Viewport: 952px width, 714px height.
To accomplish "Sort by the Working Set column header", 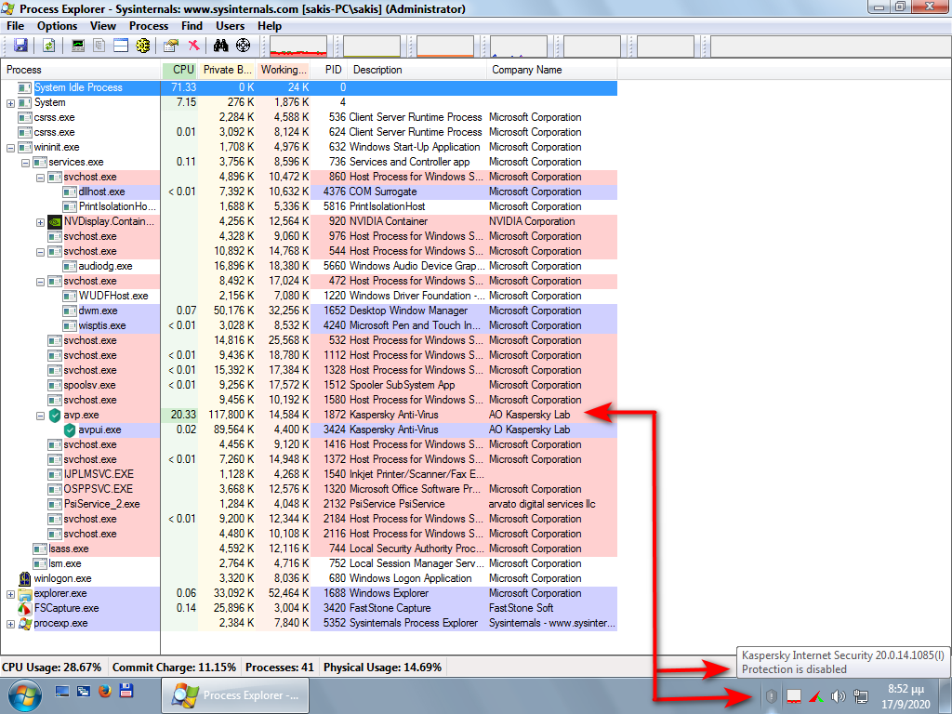I will [x=284, y=70].
